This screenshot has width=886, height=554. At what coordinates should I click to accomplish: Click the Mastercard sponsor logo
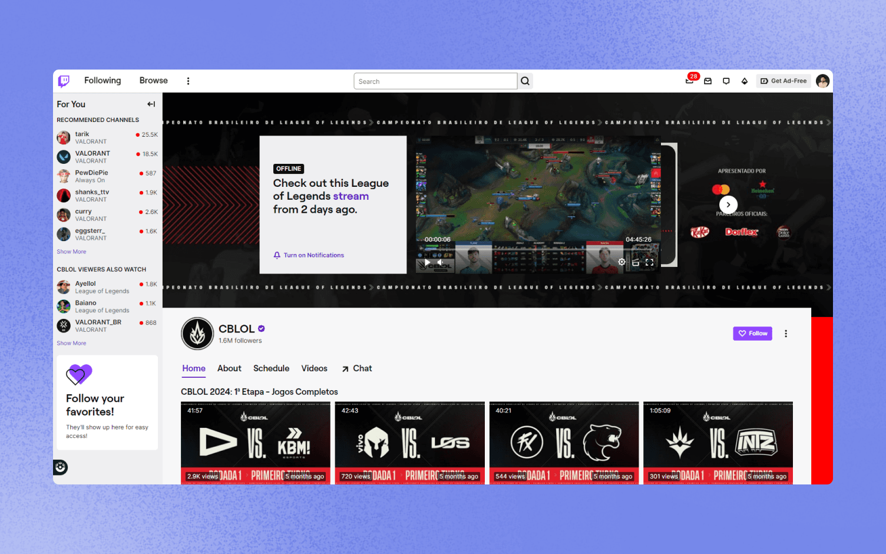(x=720, y=189)
